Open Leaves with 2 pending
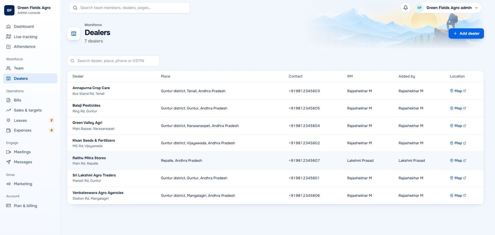The image size is (495, 235). coord(30,120)
